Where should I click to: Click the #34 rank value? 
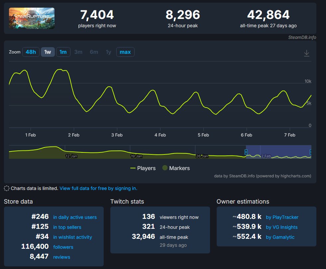coord(42,236)
